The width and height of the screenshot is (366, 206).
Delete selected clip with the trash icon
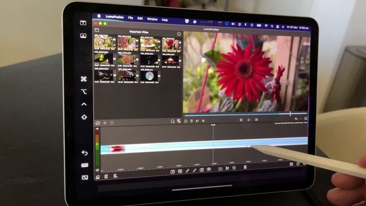[245, 167]
